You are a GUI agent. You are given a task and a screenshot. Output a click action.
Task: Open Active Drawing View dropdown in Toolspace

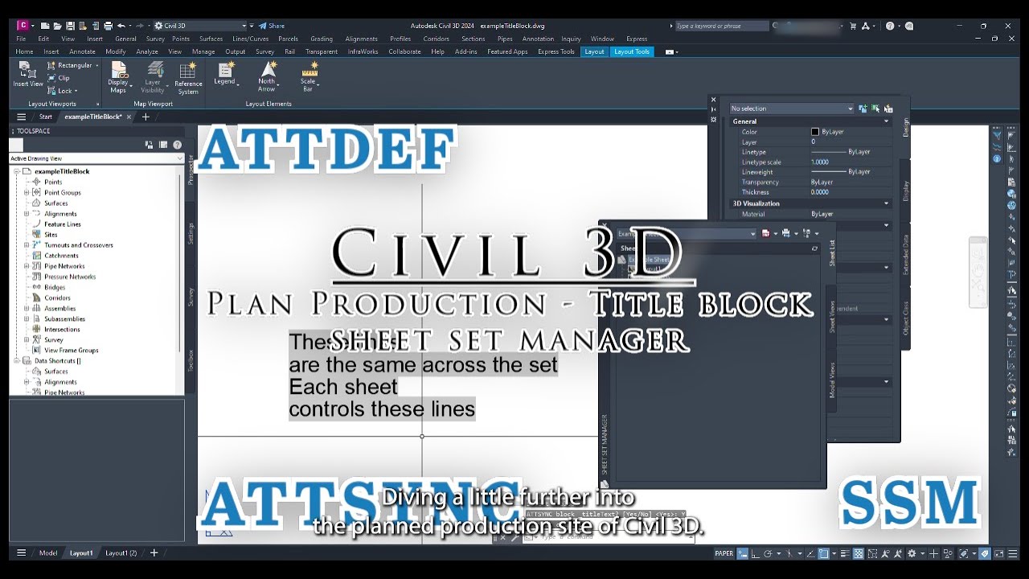pyautogui.click(x=96, y=158)
